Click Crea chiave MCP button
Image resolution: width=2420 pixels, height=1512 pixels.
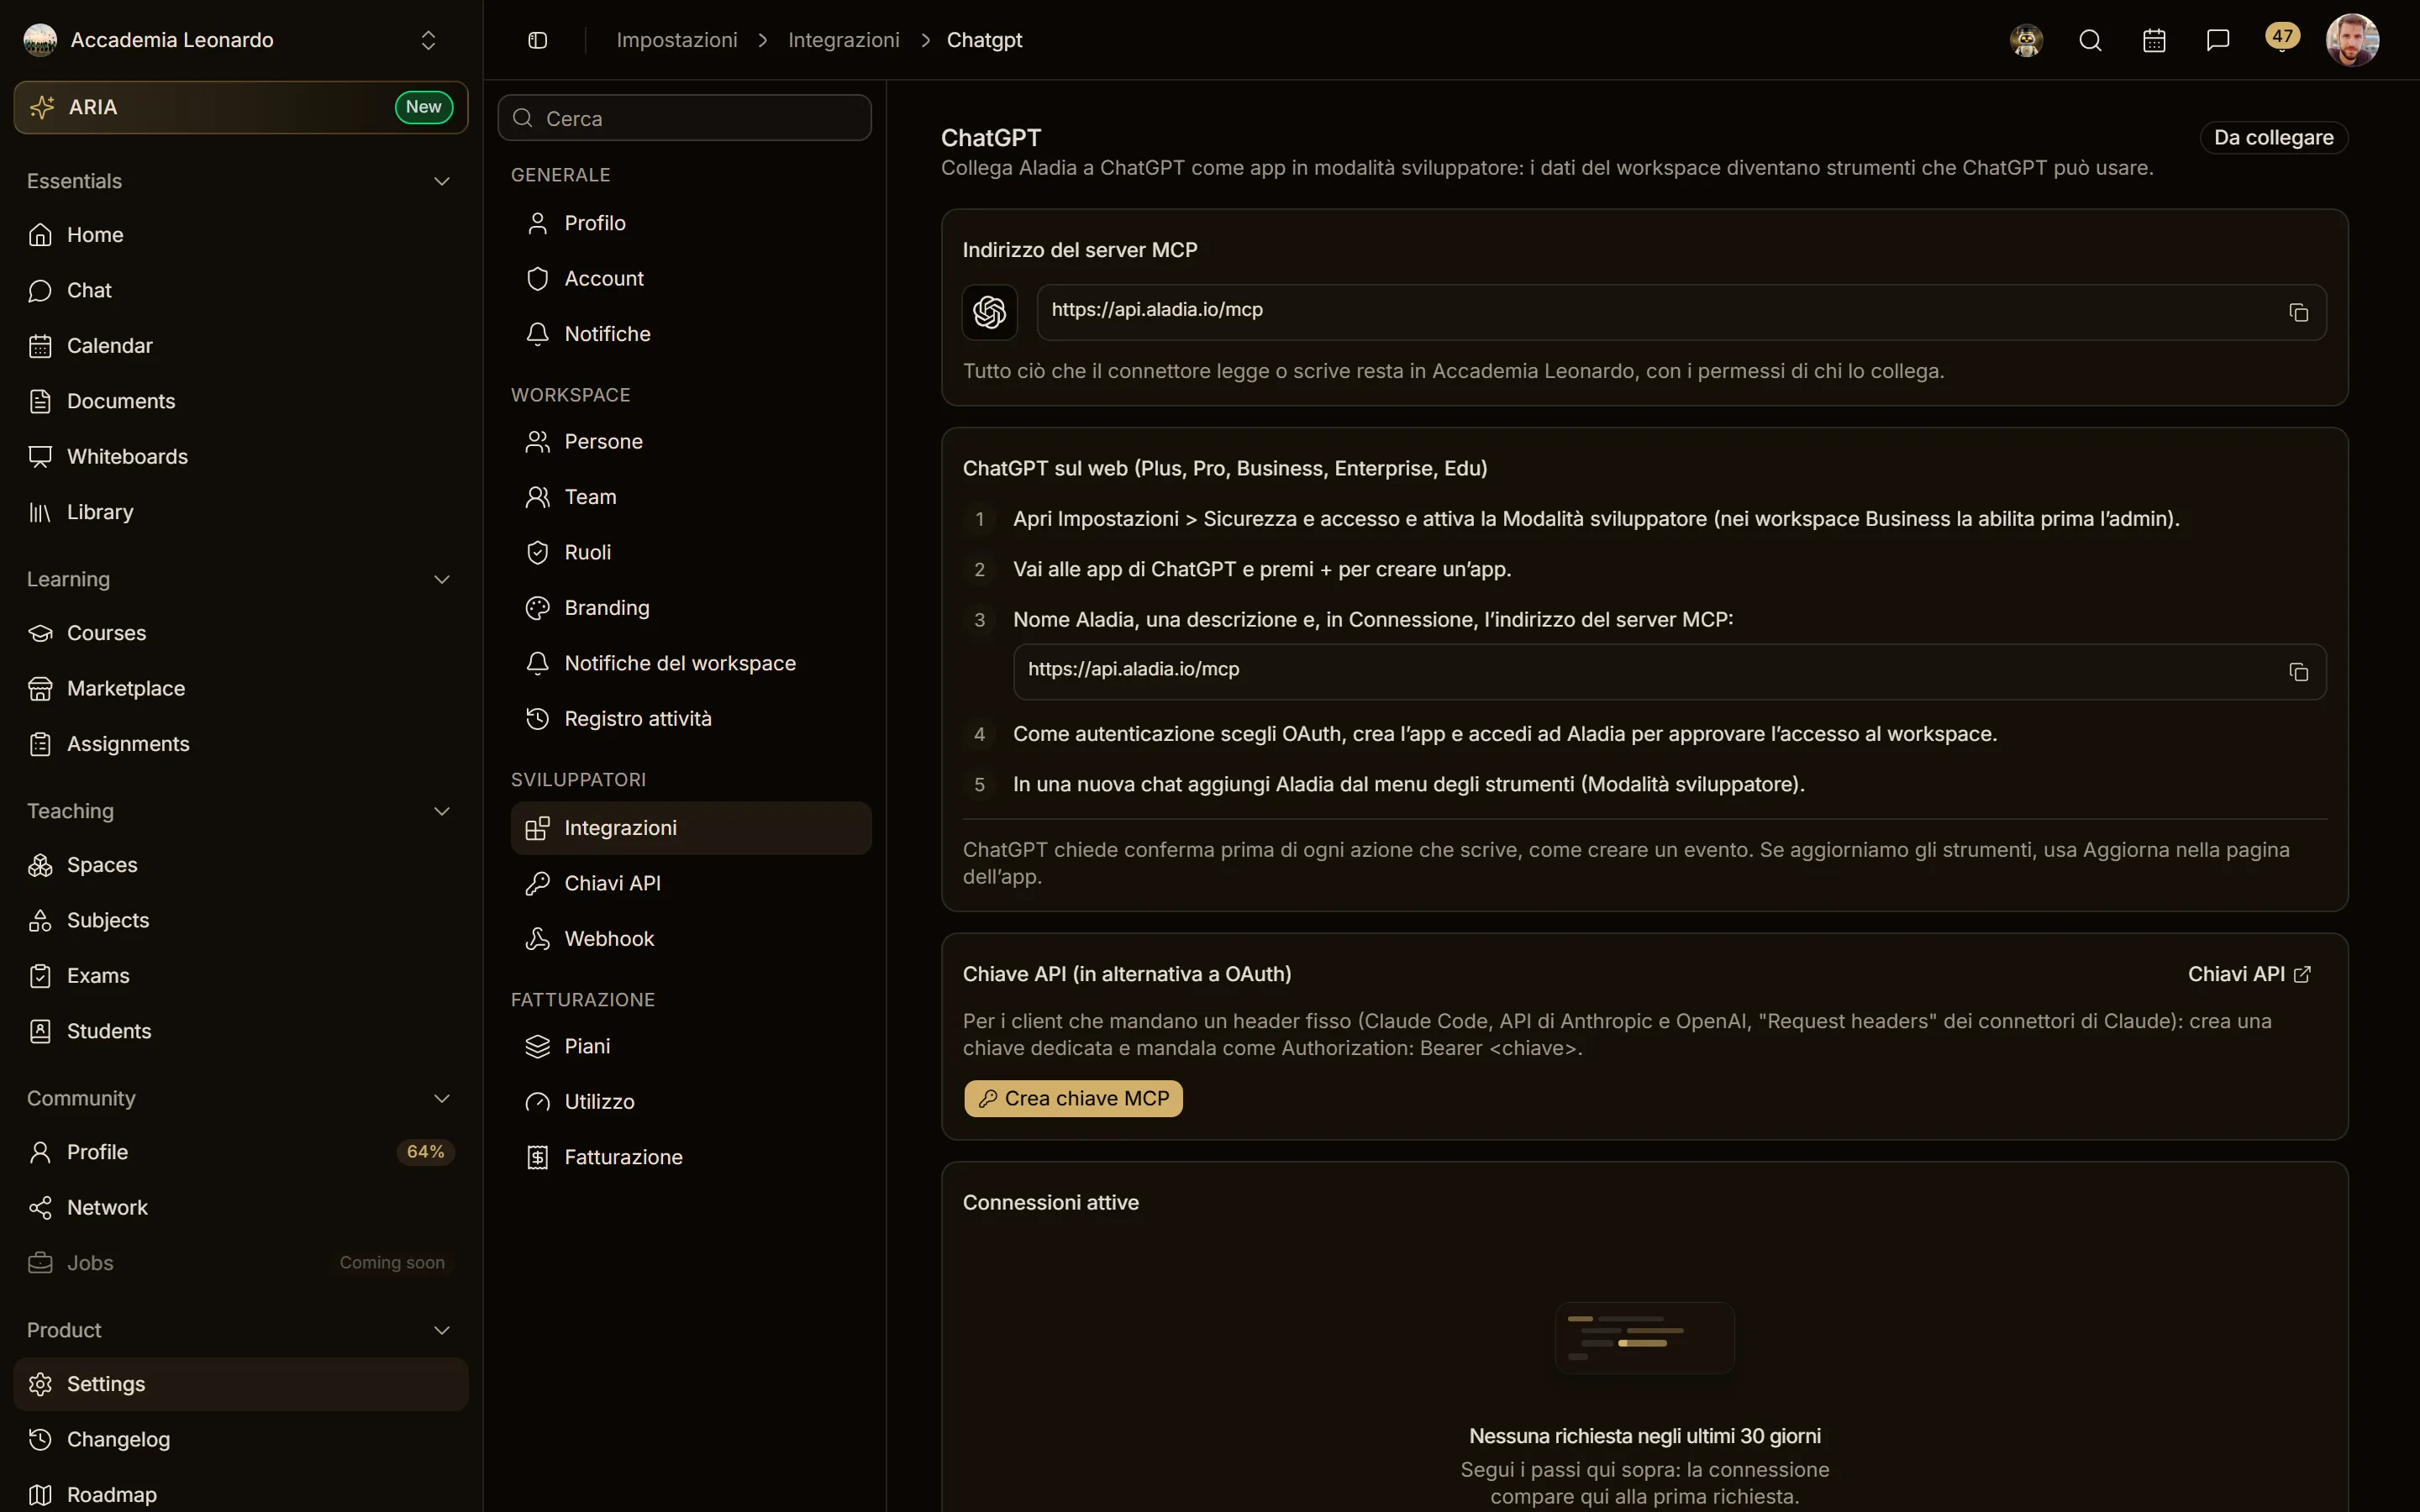pos(1073,1098)
